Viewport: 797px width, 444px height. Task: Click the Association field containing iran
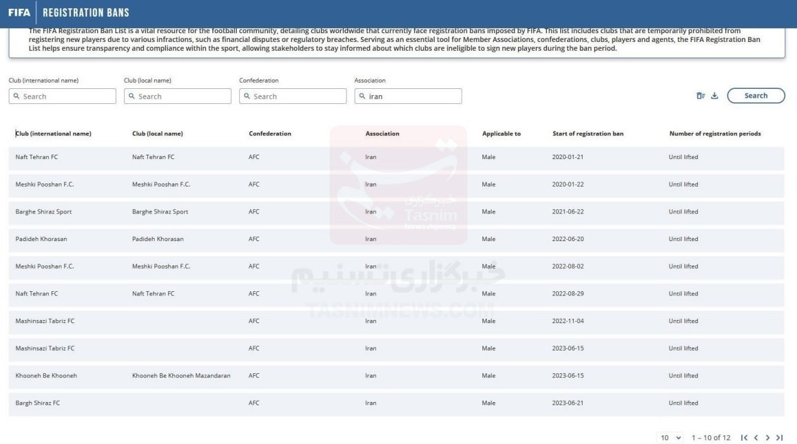(x=408, y=96)
